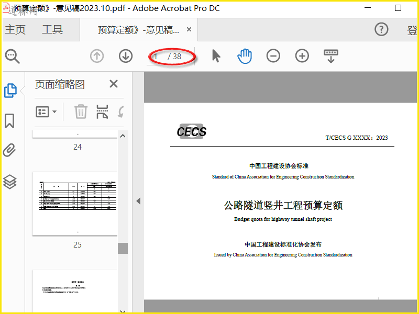Open the bookmarks panel
The image size is (419, 314).
coord(9,121)
